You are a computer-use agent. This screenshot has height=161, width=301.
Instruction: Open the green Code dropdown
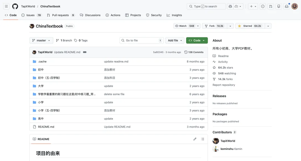point(197,40)
